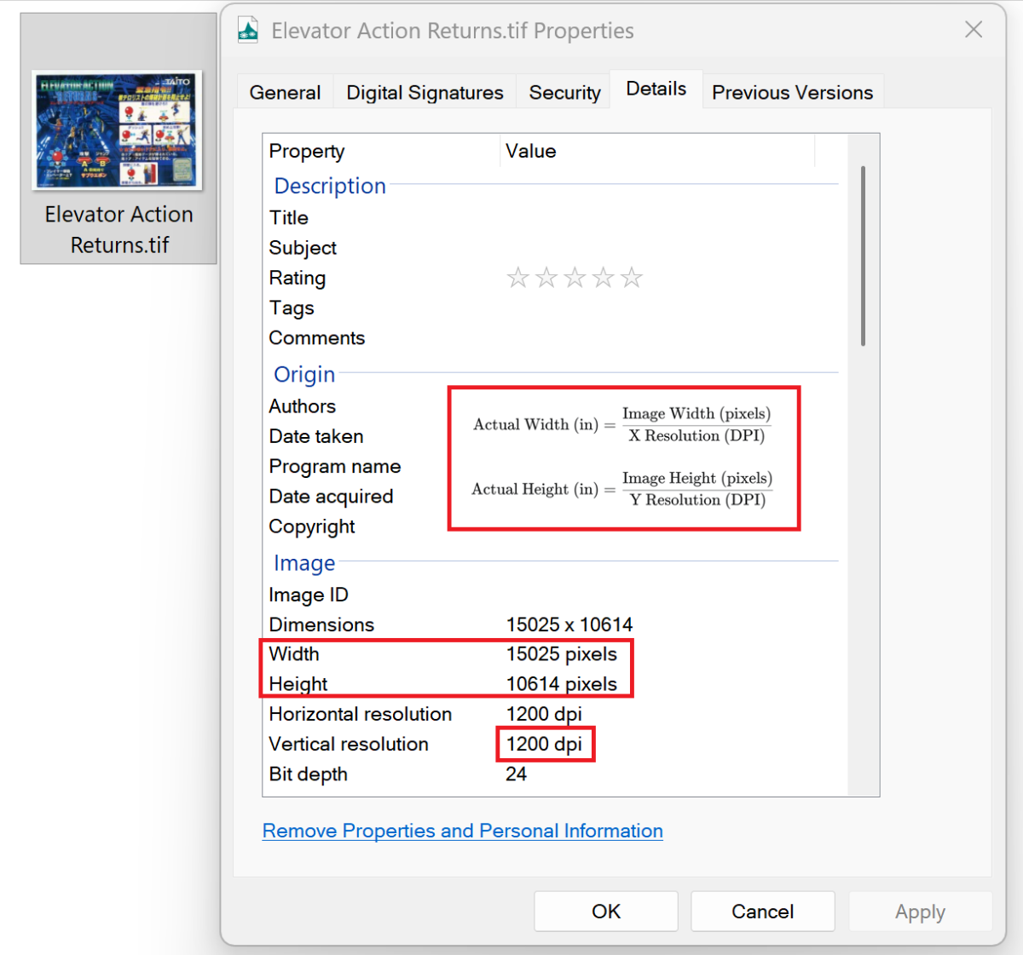Click the Dimensions value 15025 x 10614

[569, 624]
